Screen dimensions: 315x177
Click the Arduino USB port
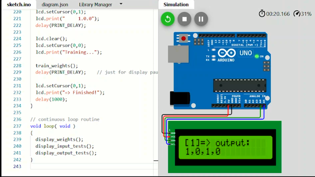pos(178,54)
